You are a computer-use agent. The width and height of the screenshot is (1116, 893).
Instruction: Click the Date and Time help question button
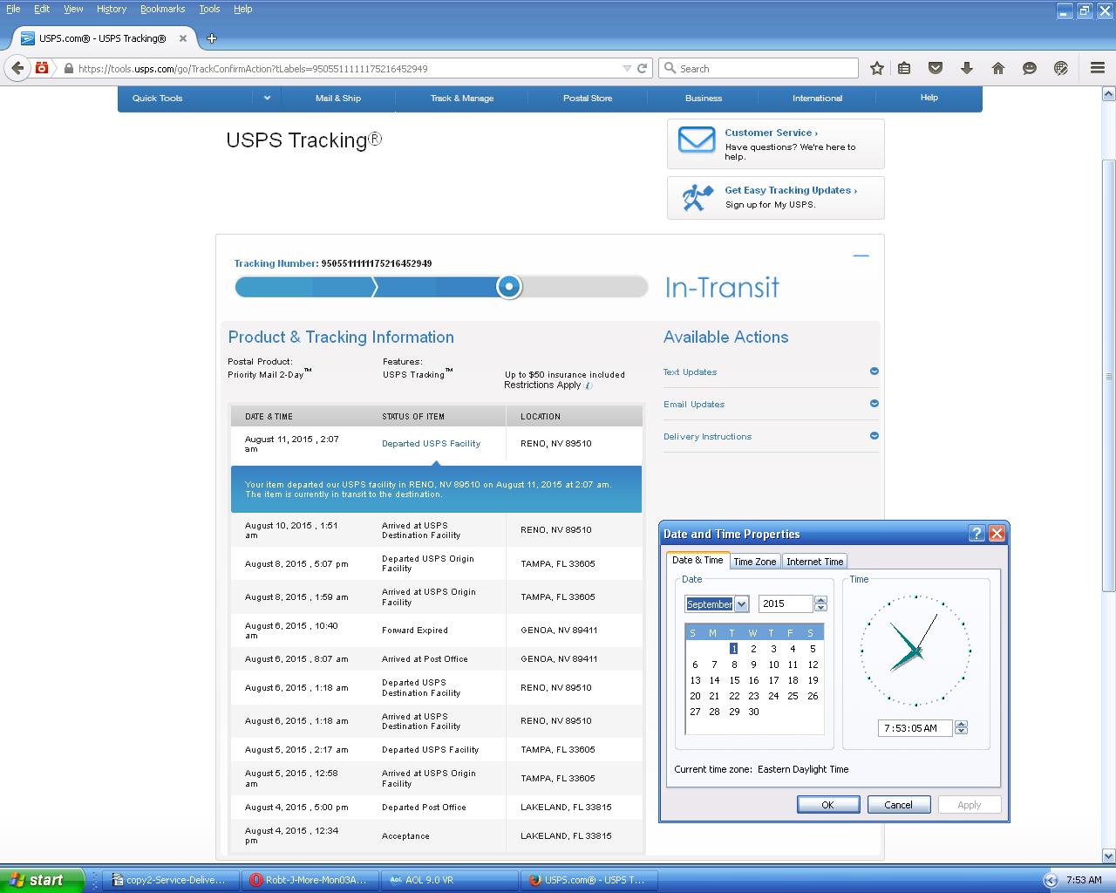tap(976, 534)
